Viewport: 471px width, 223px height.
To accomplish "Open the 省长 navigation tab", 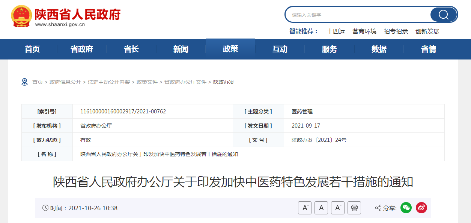I will point(131,49).
